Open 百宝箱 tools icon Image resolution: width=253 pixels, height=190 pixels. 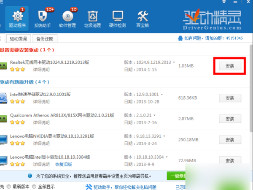click(x=143, y=19)
